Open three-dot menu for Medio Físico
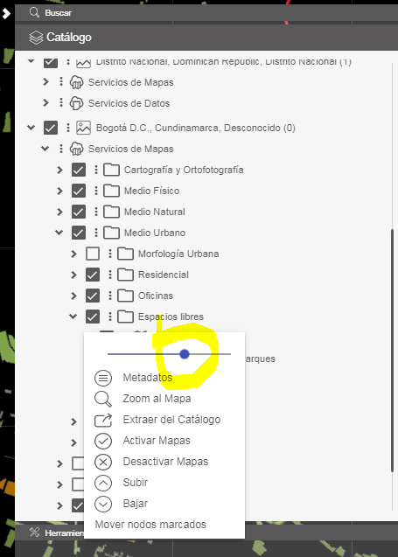Image resolution: width=398 pixels, height=557 pixels. pos(96,191)
